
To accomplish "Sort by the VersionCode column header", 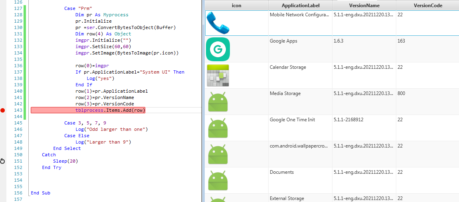I will 428,5.
